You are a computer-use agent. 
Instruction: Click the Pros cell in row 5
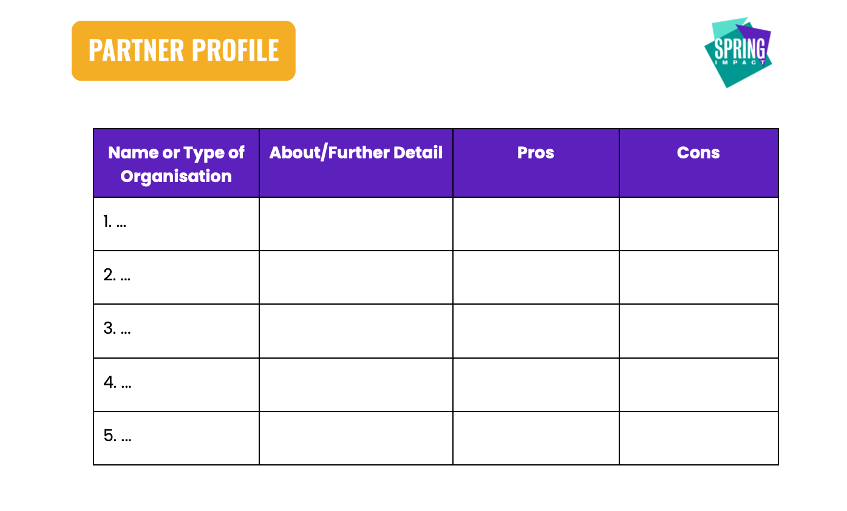[x=536, y=438]
